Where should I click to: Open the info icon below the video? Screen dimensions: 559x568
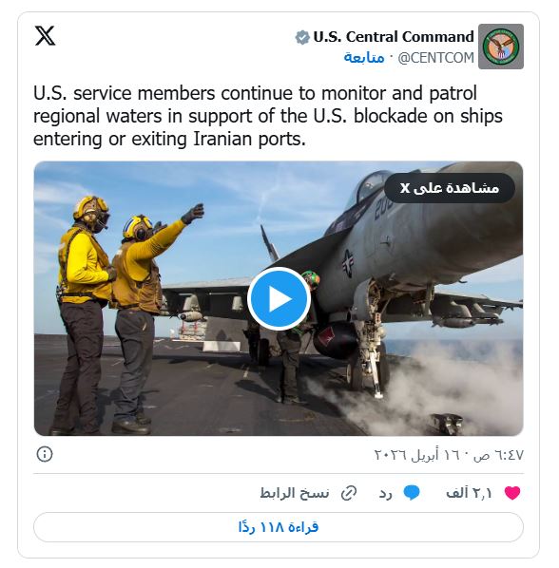coord(45,454)
